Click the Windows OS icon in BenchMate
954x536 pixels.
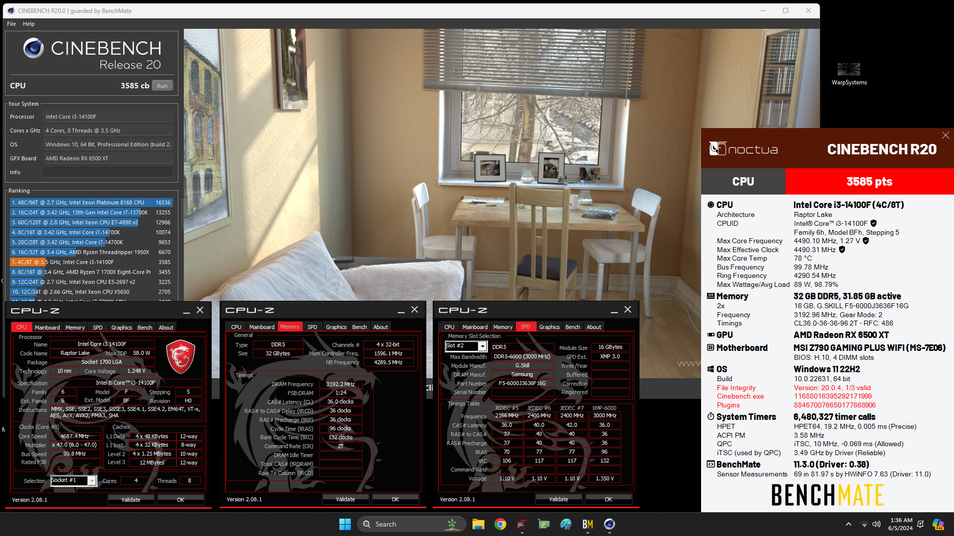click(x=711, y=369)
